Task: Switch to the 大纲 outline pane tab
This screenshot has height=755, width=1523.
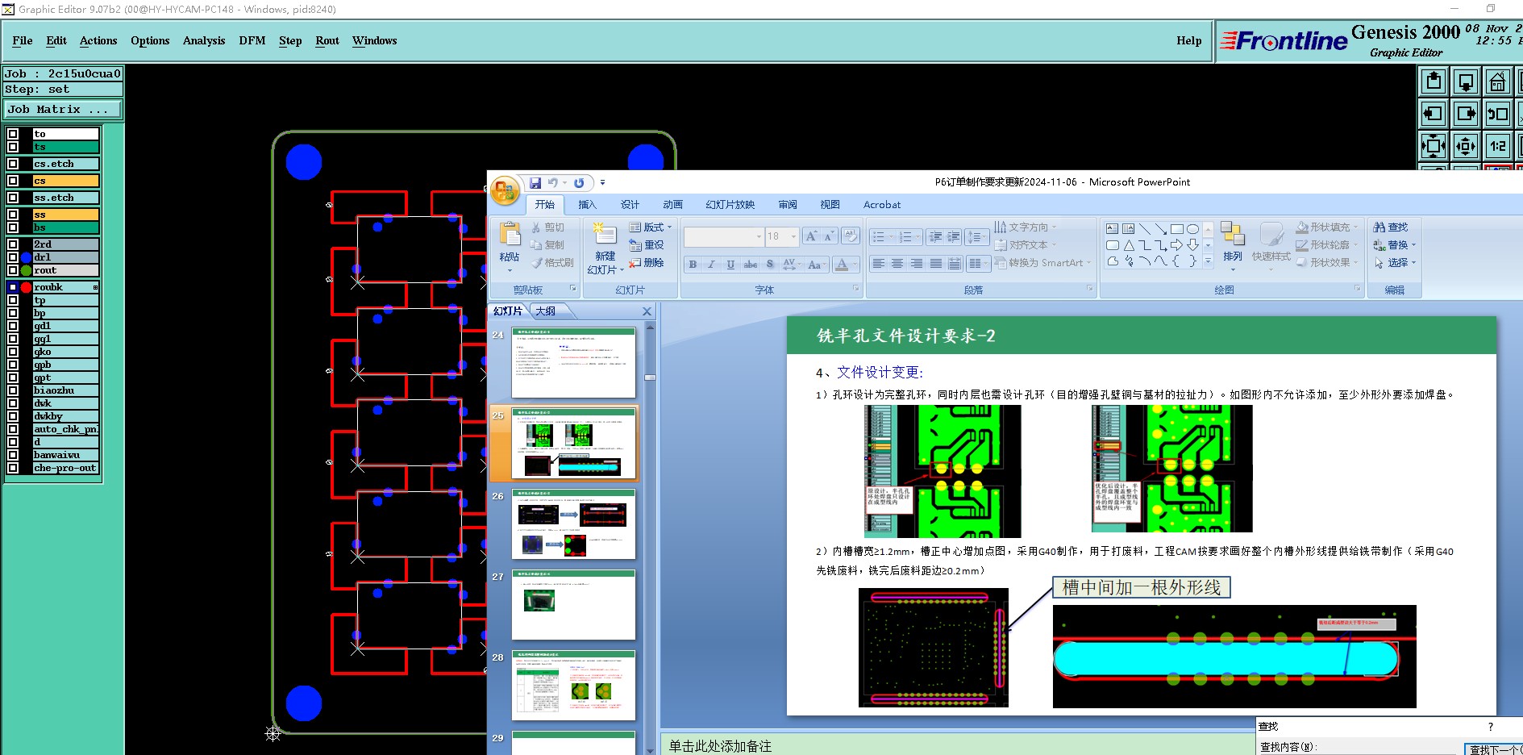Action: point(546,311)
